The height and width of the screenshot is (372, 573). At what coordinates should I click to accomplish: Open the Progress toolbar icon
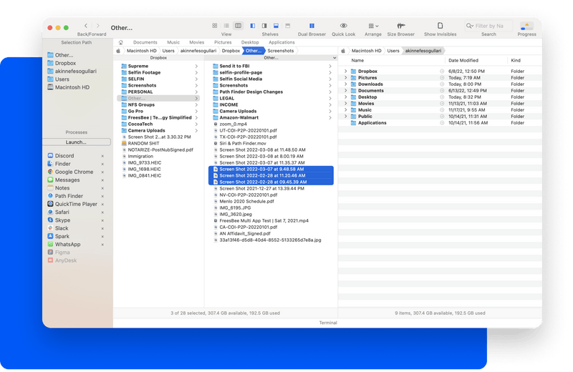526,26
